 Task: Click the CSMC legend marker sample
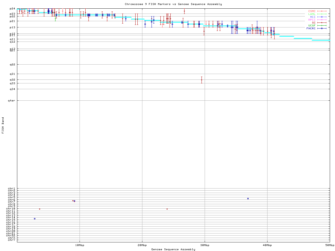322,11
